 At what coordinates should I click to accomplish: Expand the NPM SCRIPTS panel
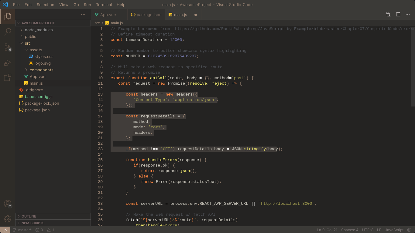pos(53,223)
